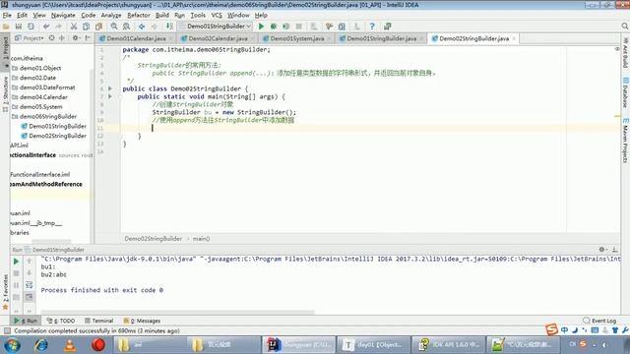Run Demo01StringBuilder with green play button
Screen dimensions: 630x354
261,27
